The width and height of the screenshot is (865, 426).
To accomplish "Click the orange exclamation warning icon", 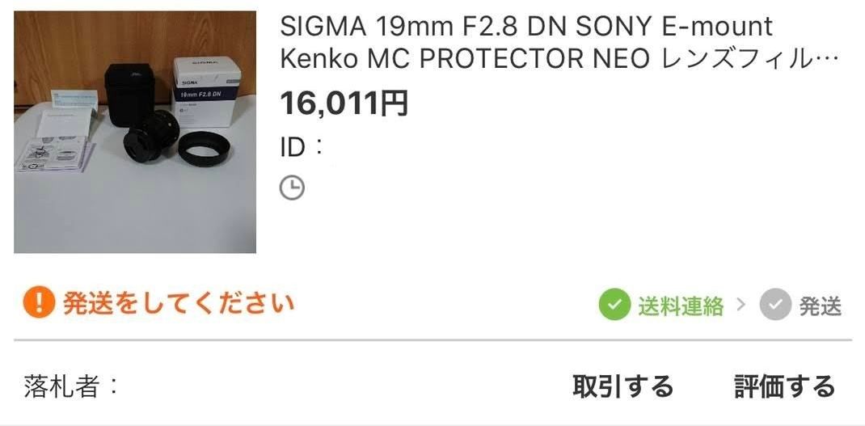I will point(39,302).
